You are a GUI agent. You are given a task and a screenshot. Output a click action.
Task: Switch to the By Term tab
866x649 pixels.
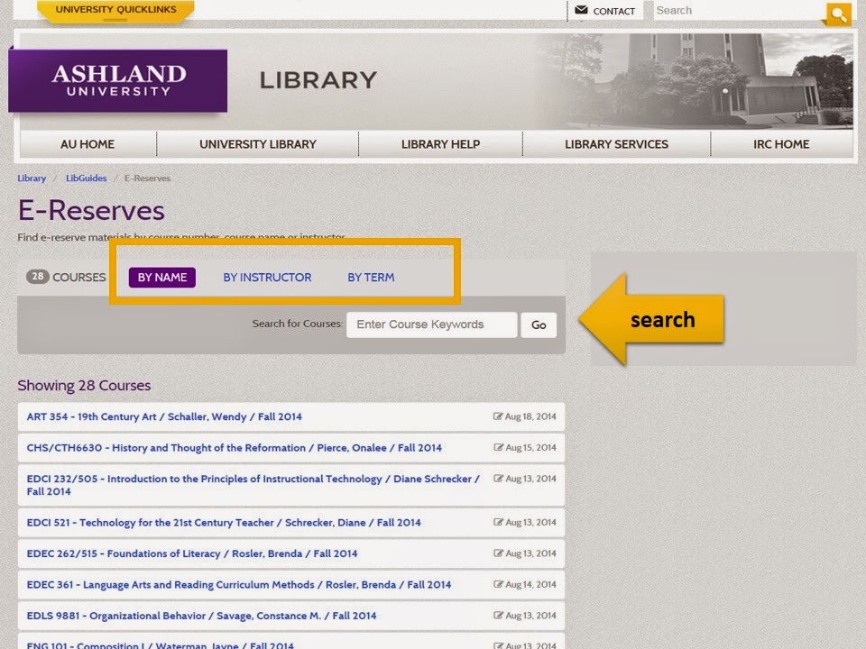click(371, 278)
